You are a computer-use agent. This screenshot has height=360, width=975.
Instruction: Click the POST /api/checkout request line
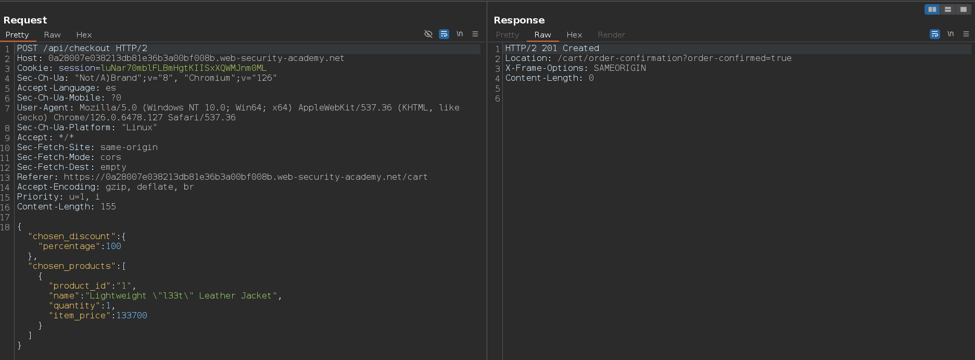(82, 48)
